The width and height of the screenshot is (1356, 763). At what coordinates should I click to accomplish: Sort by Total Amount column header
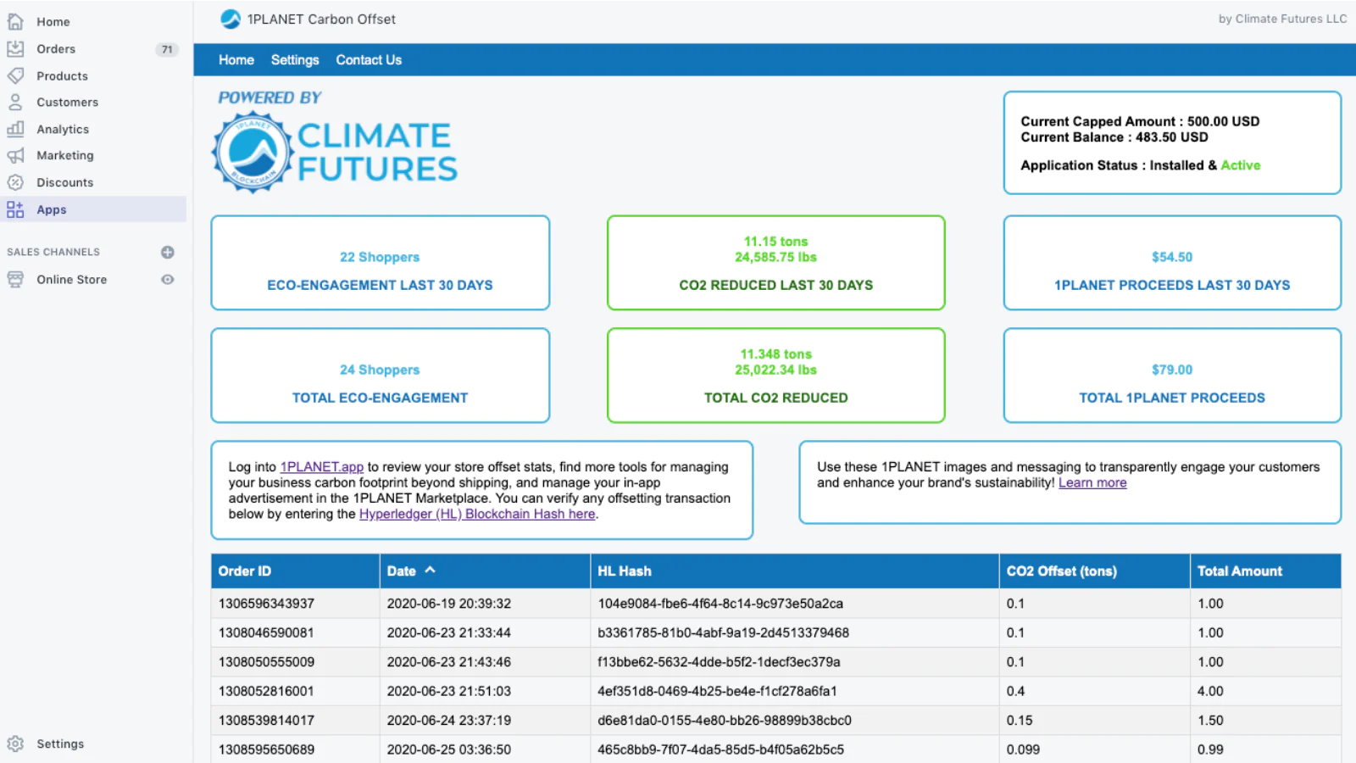point(1265,571)
